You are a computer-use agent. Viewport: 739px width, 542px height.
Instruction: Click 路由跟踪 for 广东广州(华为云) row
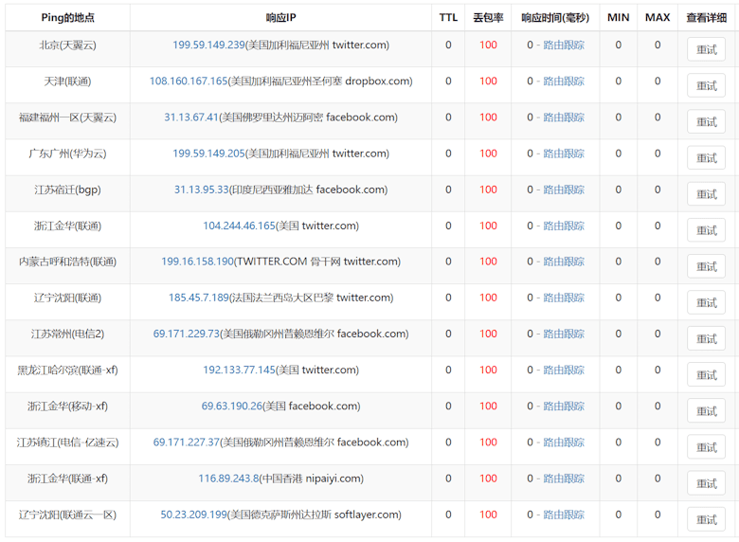(564, 154)
